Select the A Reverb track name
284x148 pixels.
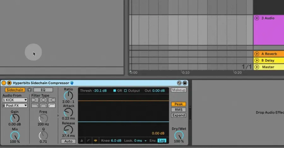pos(269,54)
